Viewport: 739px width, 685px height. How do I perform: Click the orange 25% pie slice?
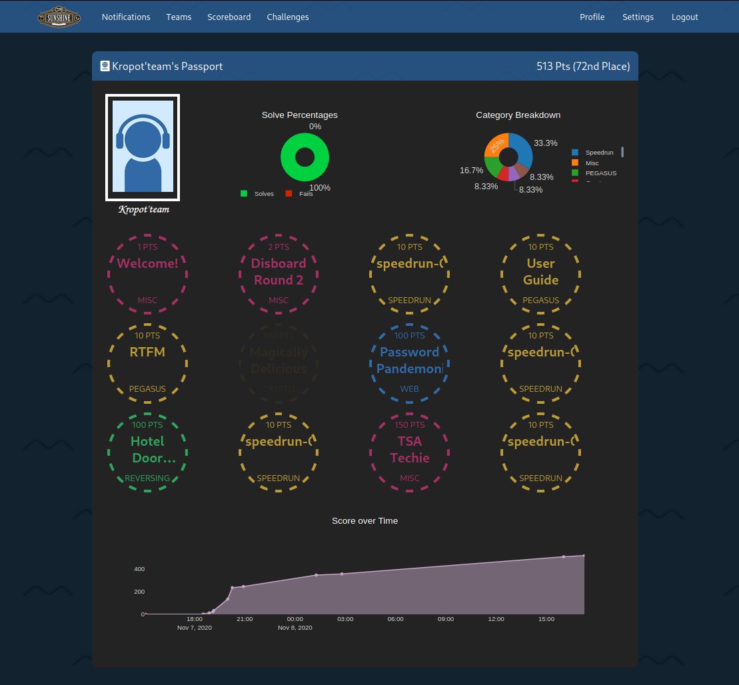[x=496, y=145]
